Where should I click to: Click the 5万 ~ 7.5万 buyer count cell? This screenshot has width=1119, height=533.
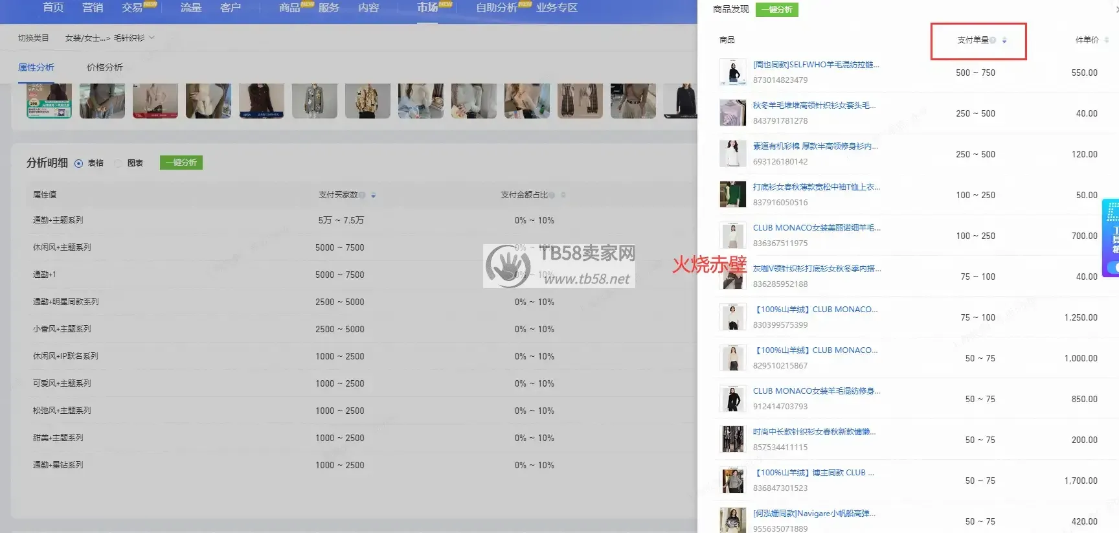coord(341,221)
